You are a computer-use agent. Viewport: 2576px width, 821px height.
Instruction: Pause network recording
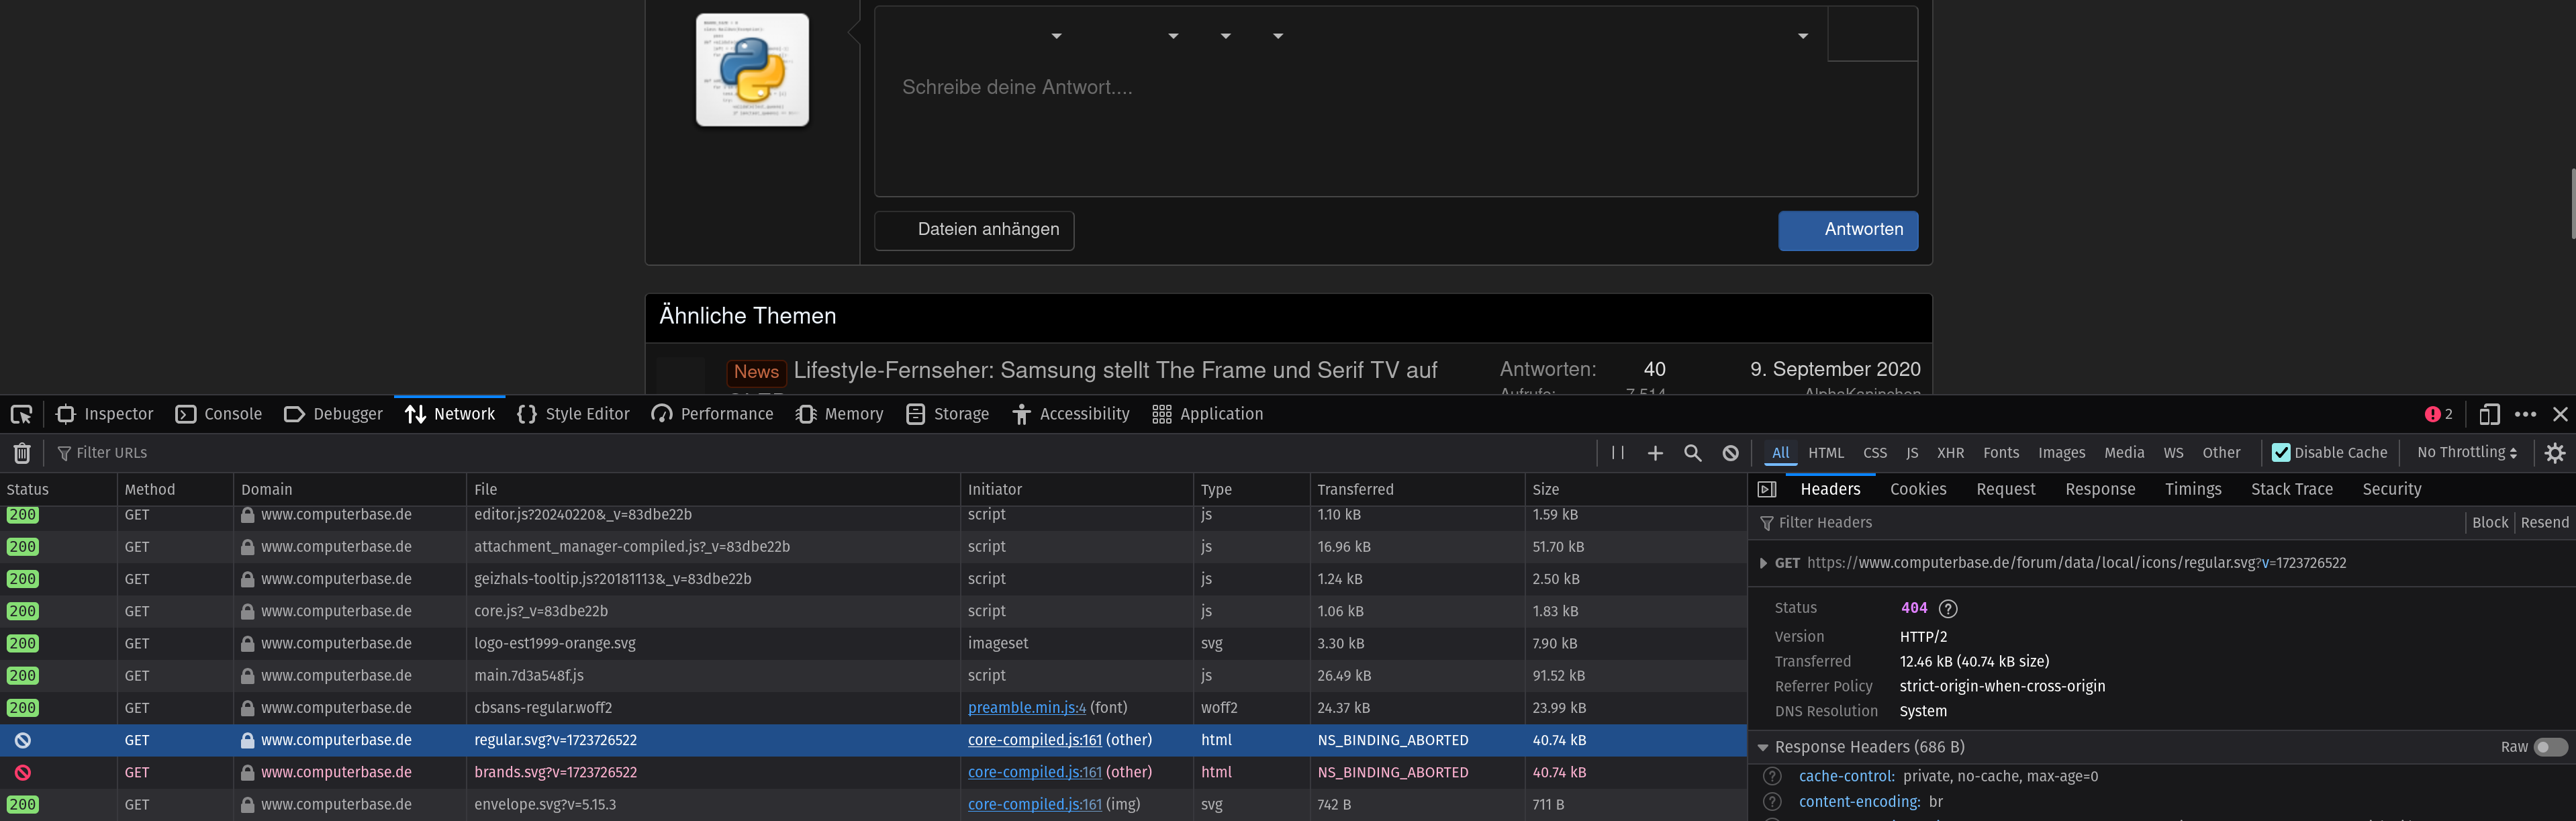[x=1617, y=453]
